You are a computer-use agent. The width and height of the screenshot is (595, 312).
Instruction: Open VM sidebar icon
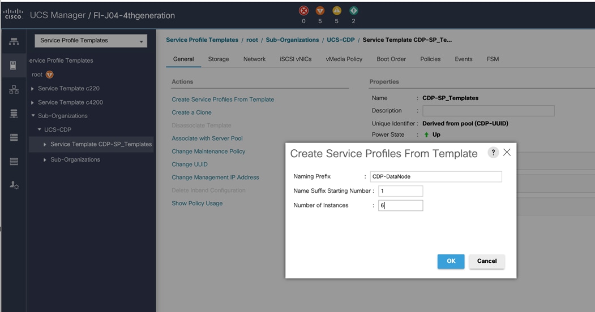point(14,137)
